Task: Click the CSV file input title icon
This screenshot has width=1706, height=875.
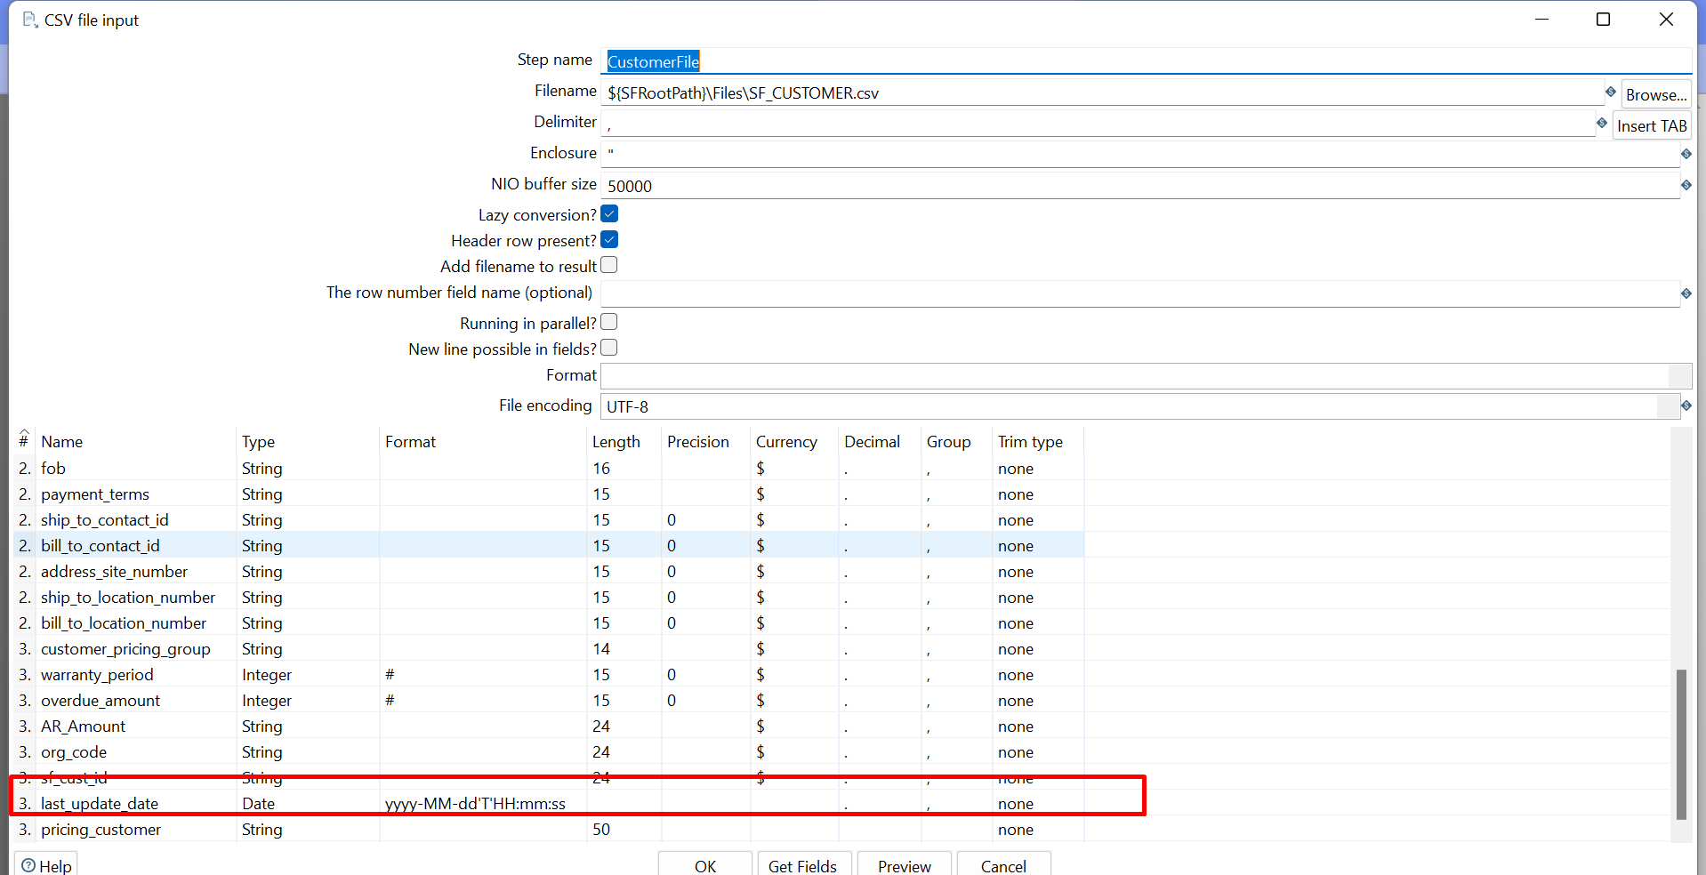Action: pos(29,20)
